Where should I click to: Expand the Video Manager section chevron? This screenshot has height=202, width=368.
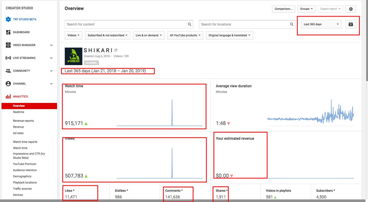(x=51, y=45)
